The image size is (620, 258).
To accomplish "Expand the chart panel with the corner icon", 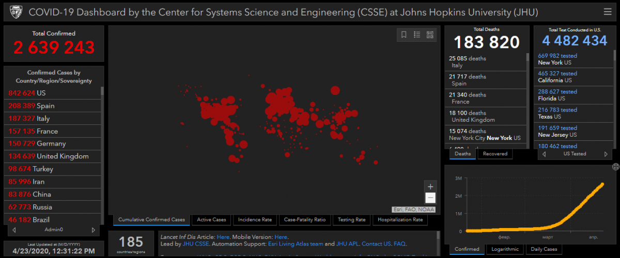I will [615, 167].
